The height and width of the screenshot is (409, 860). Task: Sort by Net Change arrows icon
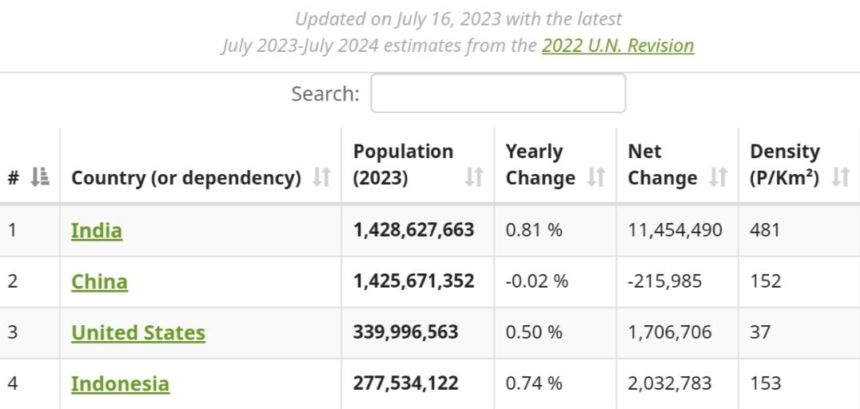(x=719, y=177)
